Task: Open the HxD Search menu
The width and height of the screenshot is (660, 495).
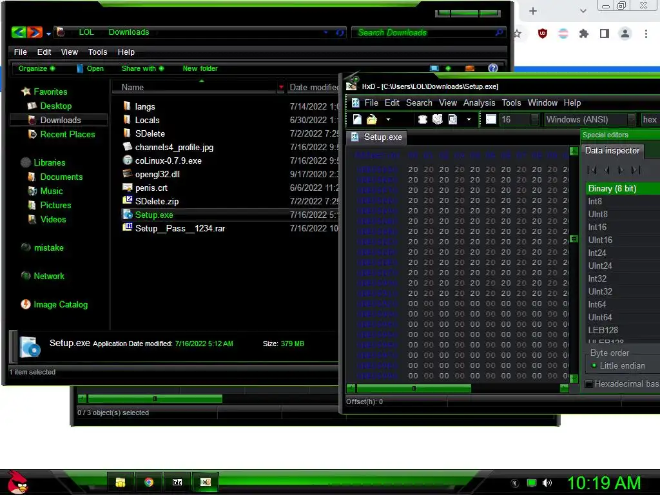Action: tap(419, 102)
